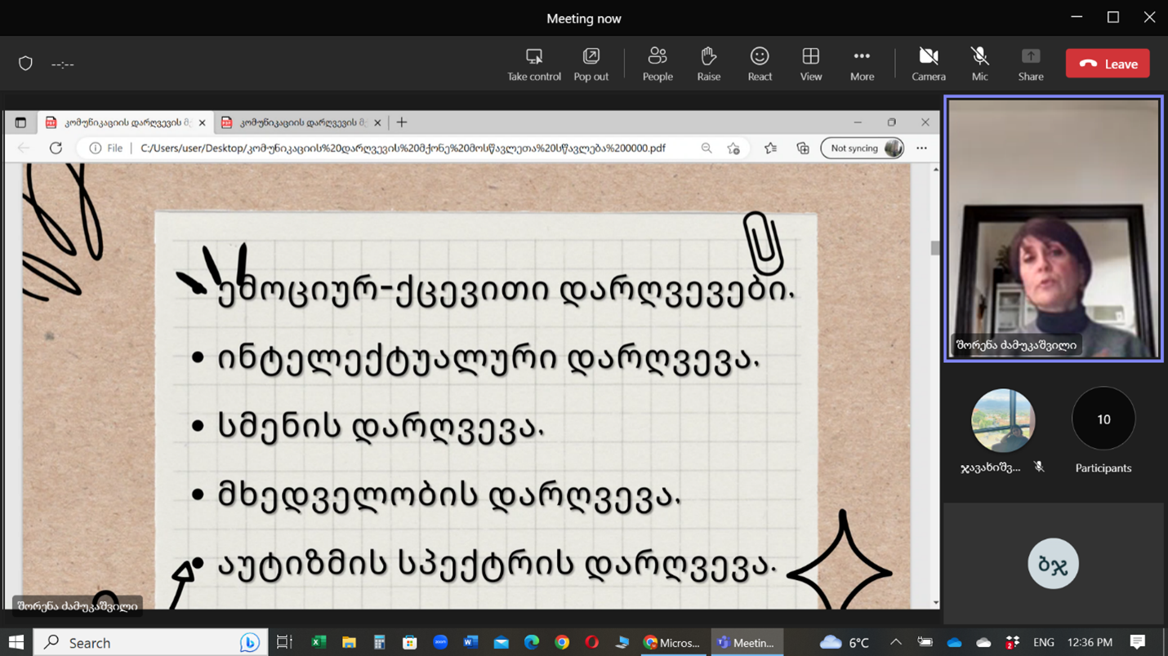This screenshot has width=1168, height=656.
Task: Open the People panel
Action: pyautogui.click(x=658, y=64)
